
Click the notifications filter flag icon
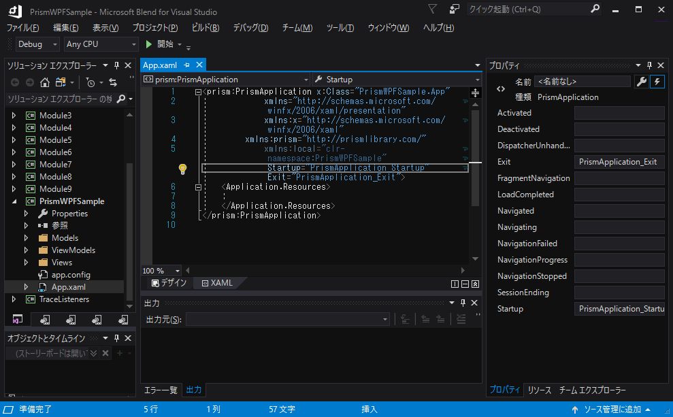[433, 9]
